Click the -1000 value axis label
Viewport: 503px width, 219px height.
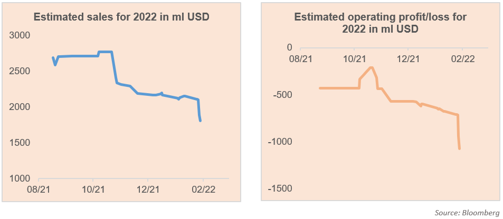click(x=279, y=142)
